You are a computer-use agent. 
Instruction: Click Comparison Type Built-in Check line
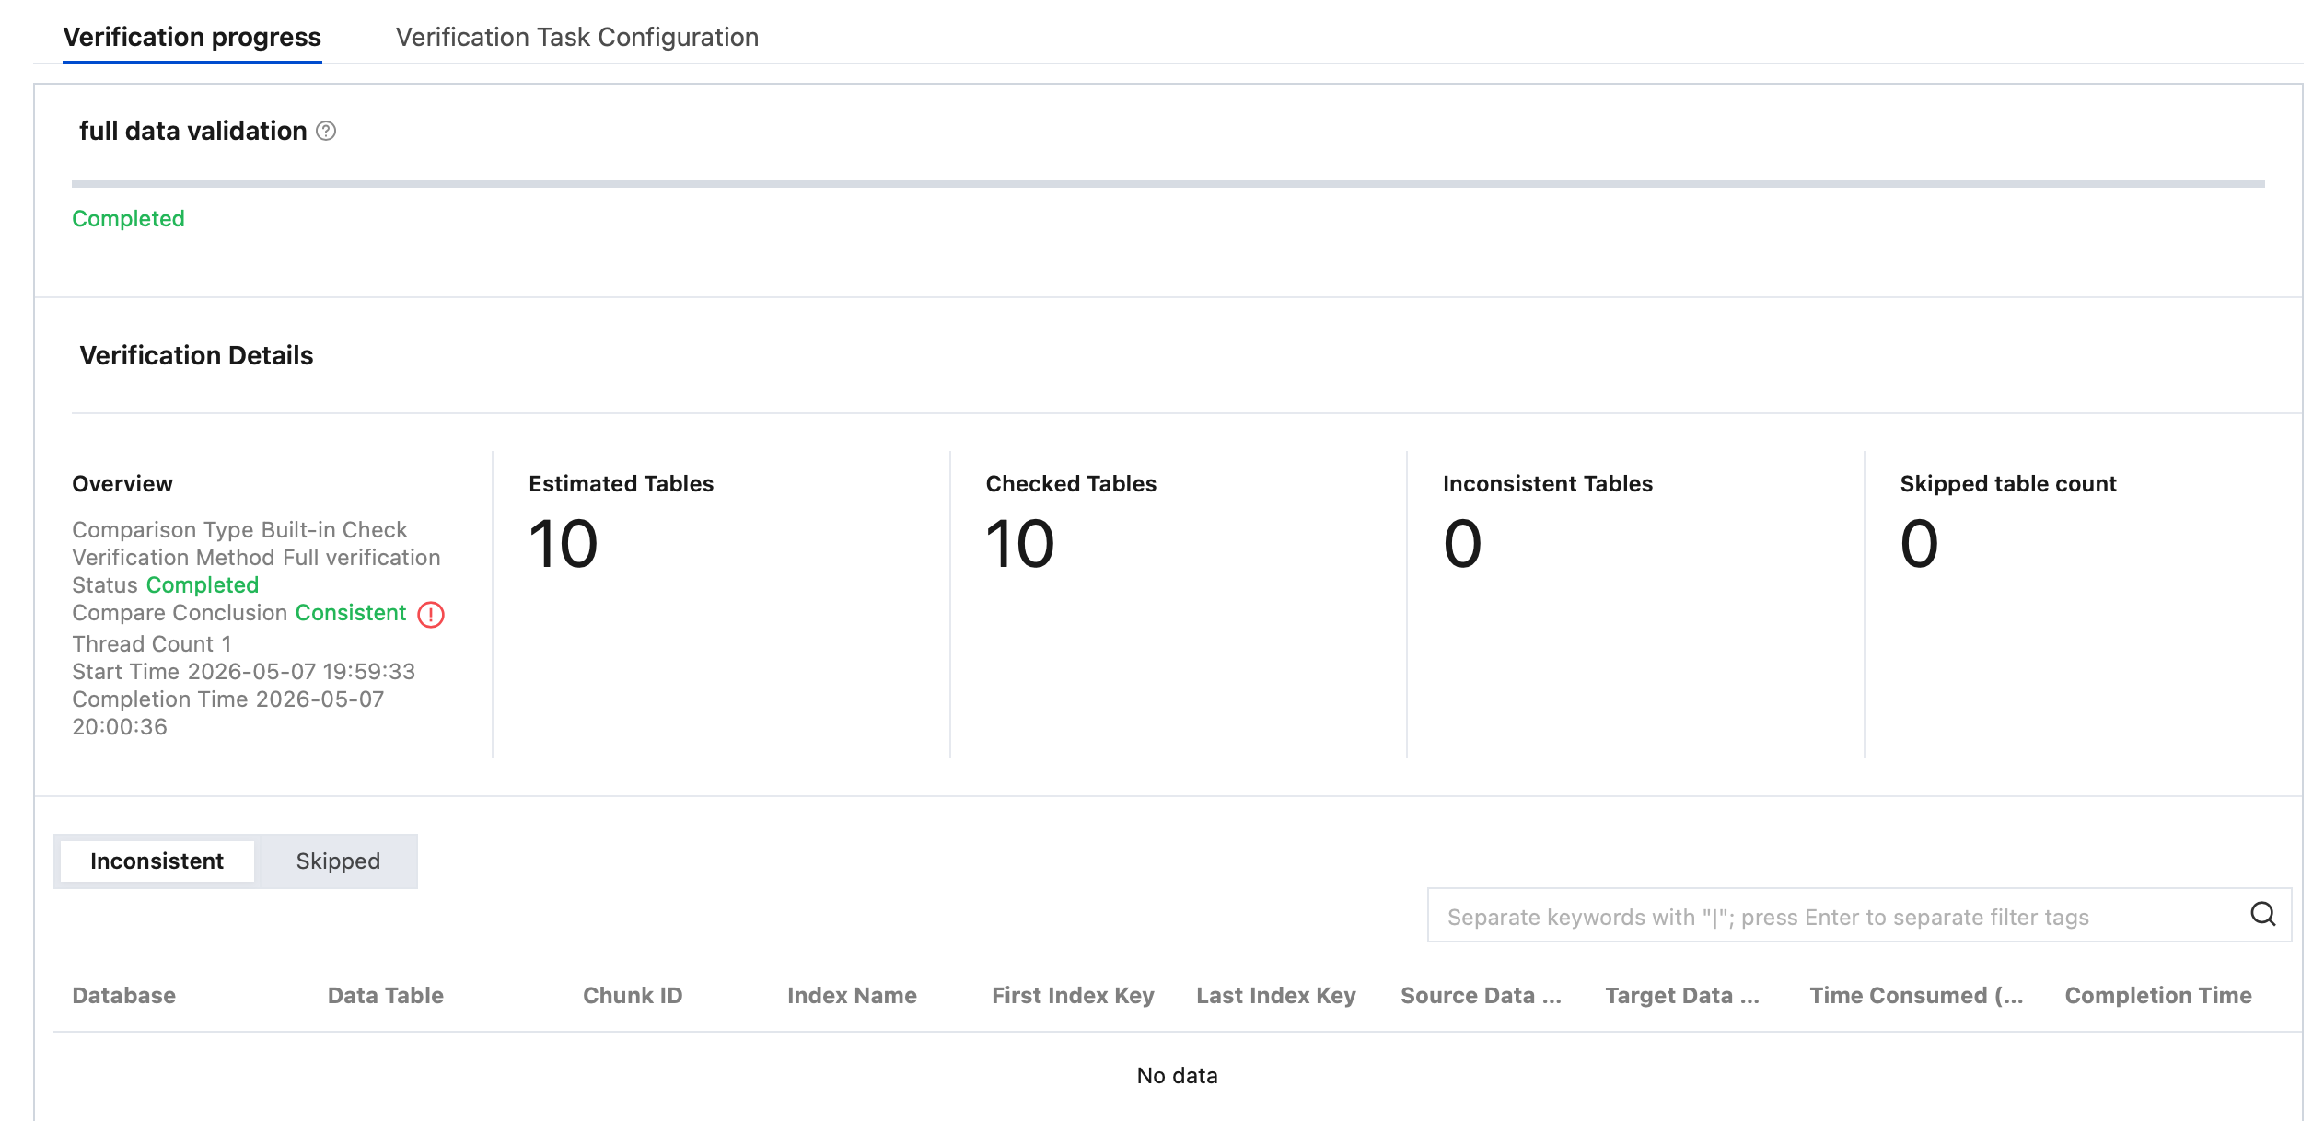pos(239,530)
